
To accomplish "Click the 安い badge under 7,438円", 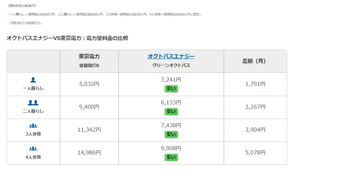I will (x=171, y=135).
